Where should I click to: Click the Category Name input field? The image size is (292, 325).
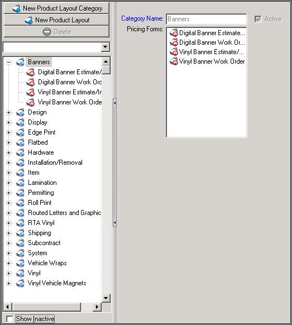(207, 19)
